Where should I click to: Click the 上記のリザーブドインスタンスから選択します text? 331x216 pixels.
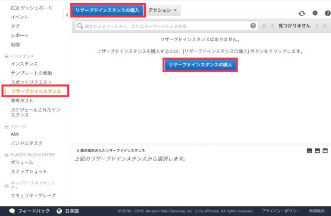pyautogui.click(x=130, y=159)
